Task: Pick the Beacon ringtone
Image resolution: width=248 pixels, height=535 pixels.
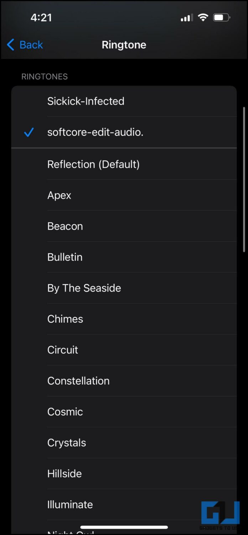Action: pos(65,226)
